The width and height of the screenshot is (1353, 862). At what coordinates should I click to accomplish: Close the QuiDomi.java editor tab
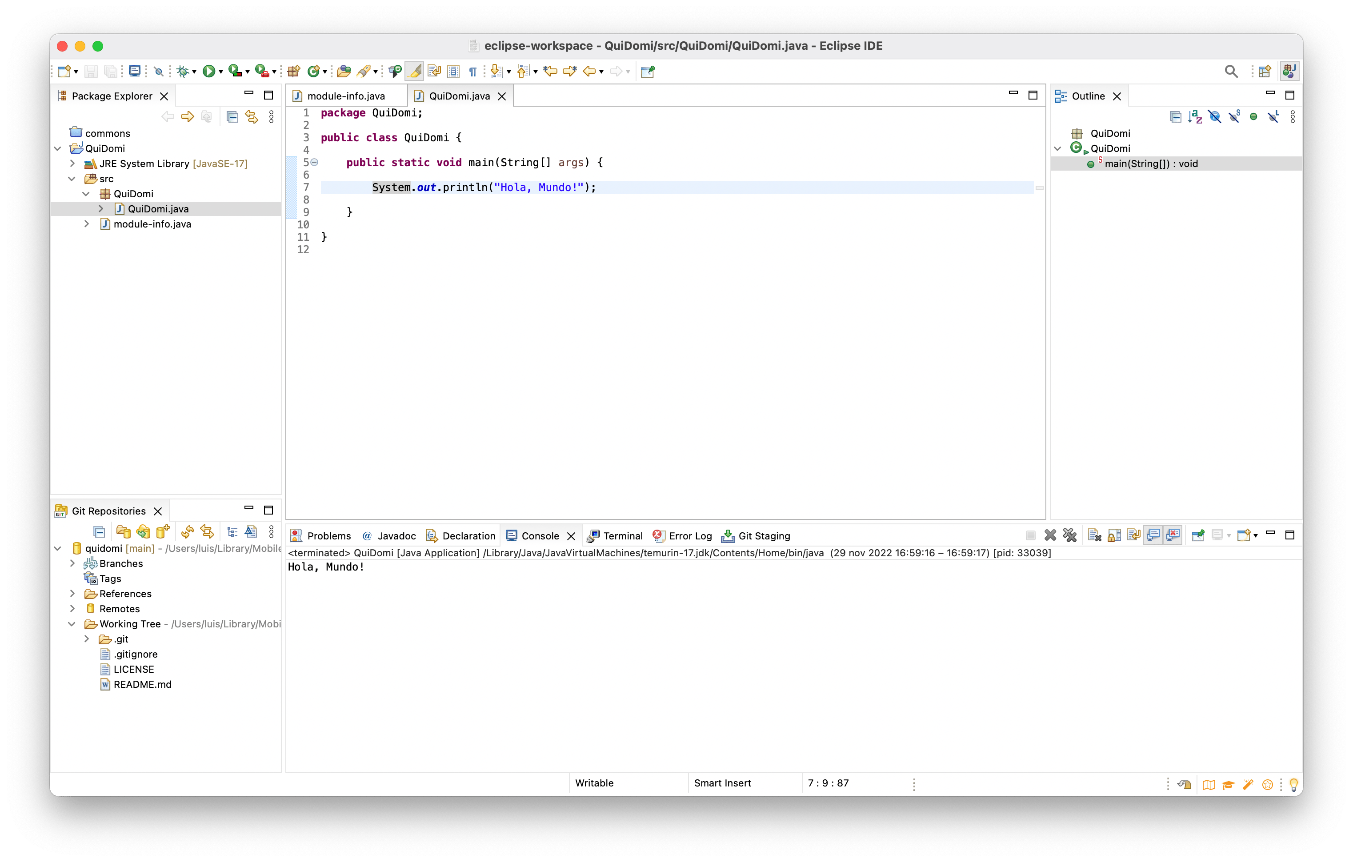[502, 96]
